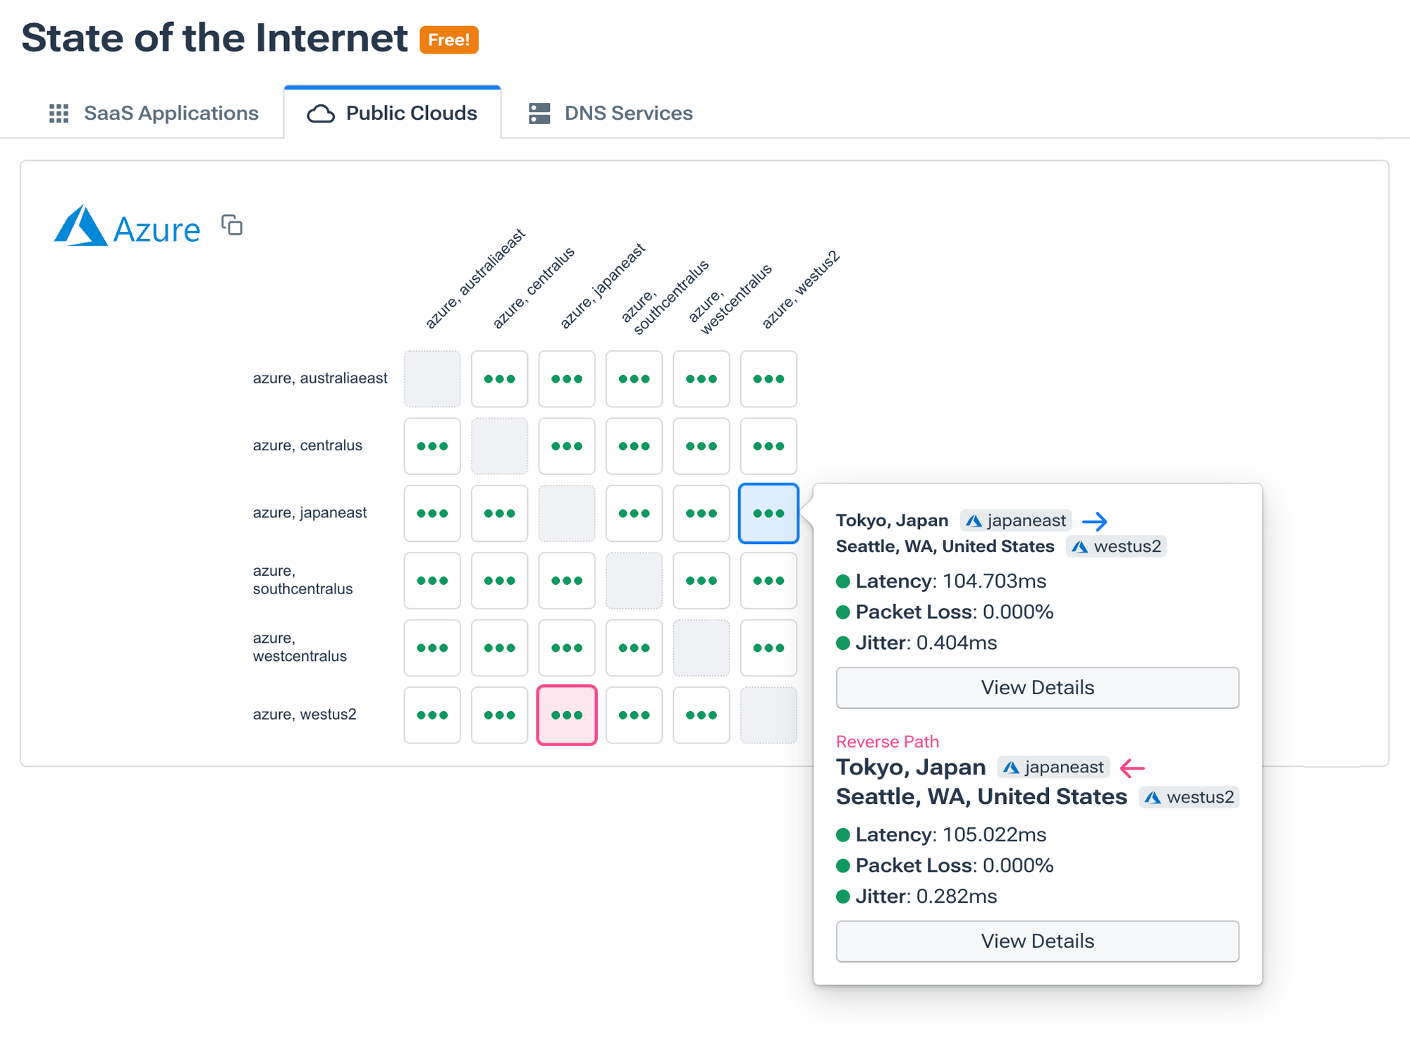Click the grid icon on SaaS Applications tab
Screen dimensions: 1410x1043
point(60,113)
